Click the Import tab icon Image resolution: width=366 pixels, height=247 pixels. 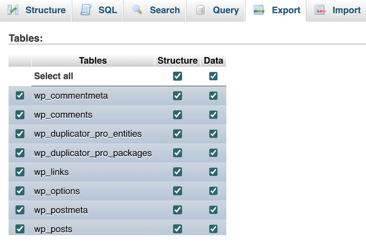coord(320,10)
